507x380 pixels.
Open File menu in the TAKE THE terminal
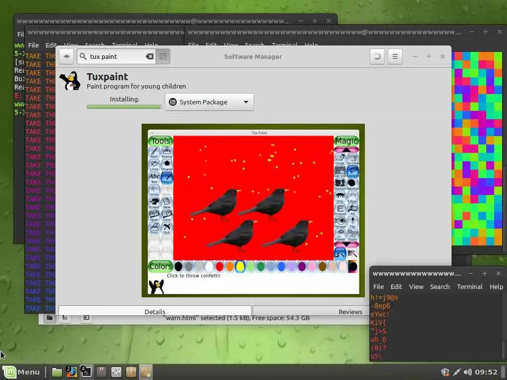coord(33,45)
